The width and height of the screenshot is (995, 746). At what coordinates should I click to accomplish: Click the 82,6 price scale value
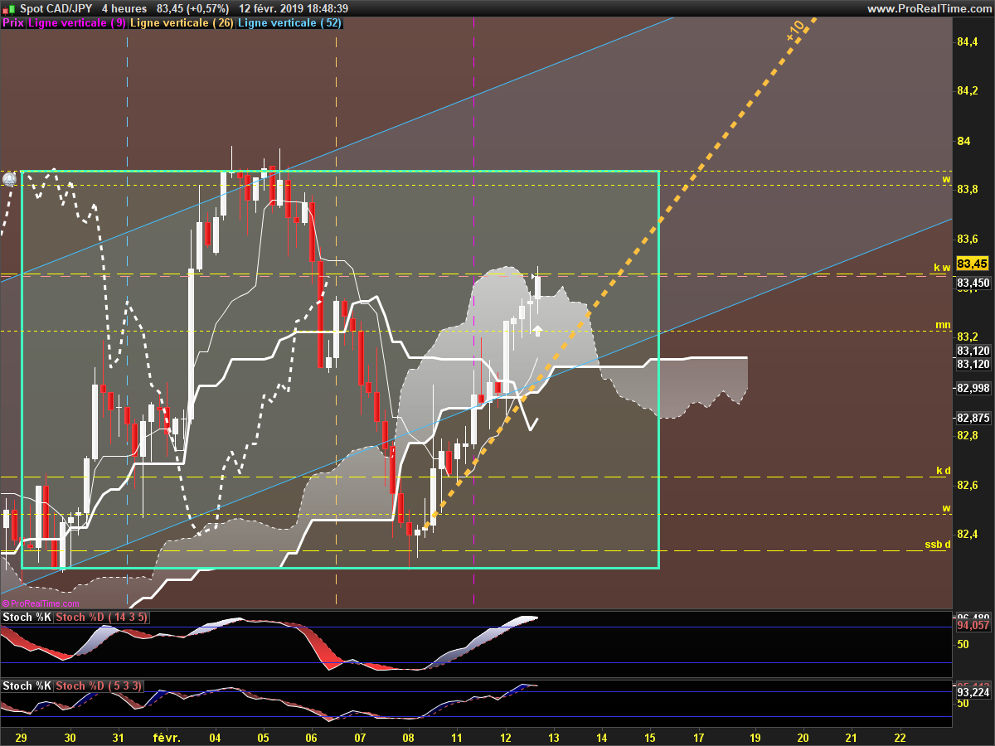pos(968,485)
